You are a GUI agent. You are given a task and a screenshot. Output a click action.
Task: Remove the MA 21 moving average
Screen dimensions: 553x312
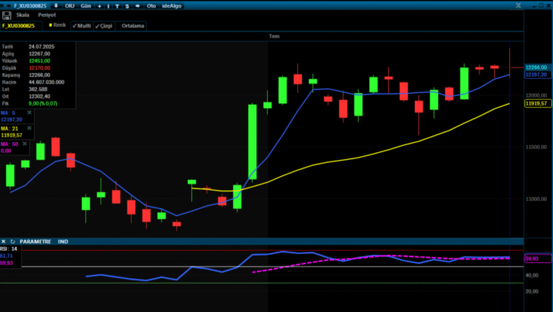pos(29,128)
